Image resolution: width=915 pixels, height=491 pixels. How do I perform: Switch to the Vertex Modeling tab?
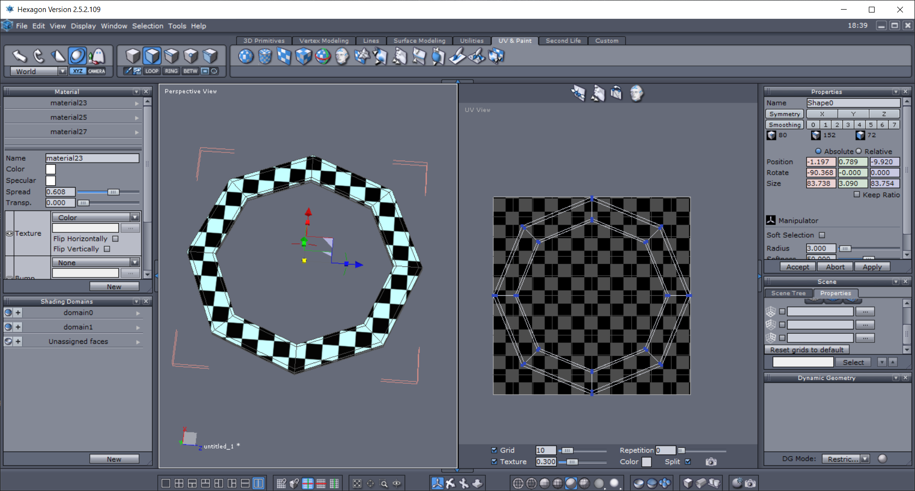click(x=323, y=41)
